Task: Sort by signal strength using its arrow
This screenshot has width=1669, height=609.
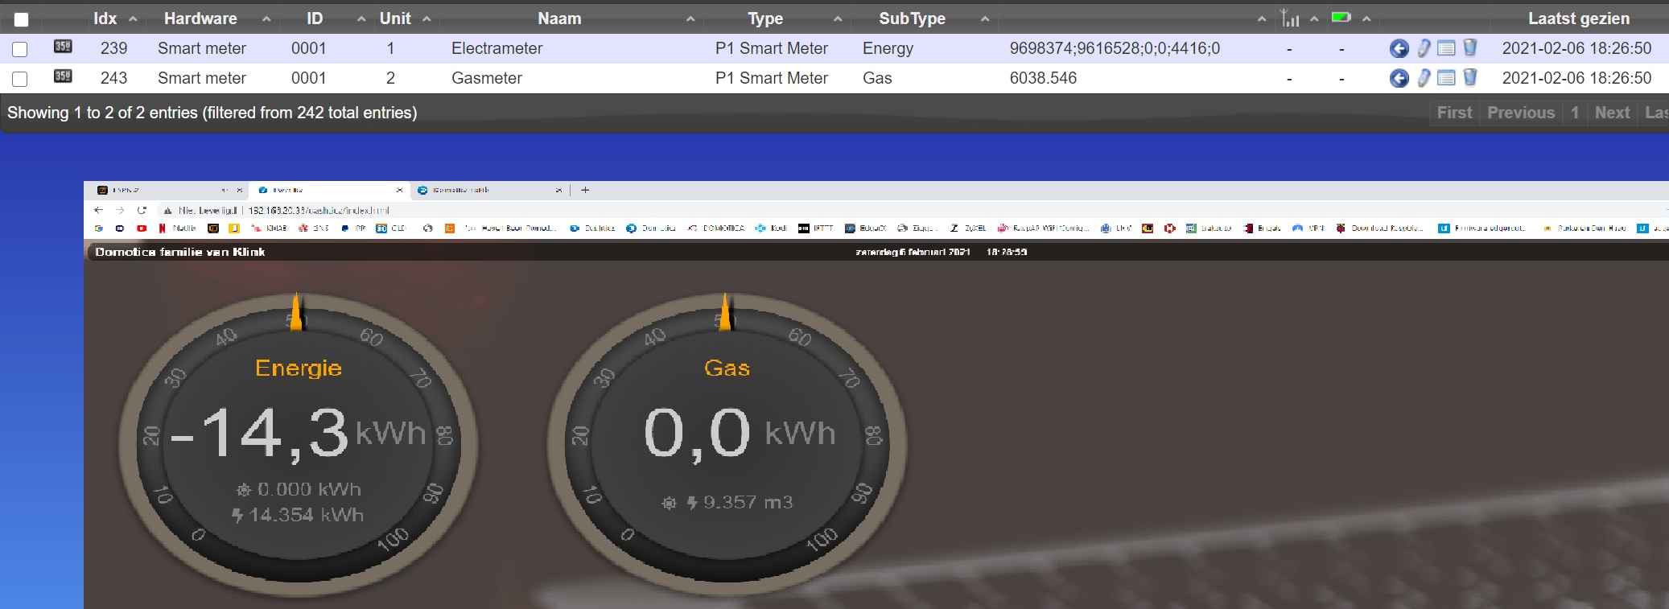Action: click(1314, 19)
